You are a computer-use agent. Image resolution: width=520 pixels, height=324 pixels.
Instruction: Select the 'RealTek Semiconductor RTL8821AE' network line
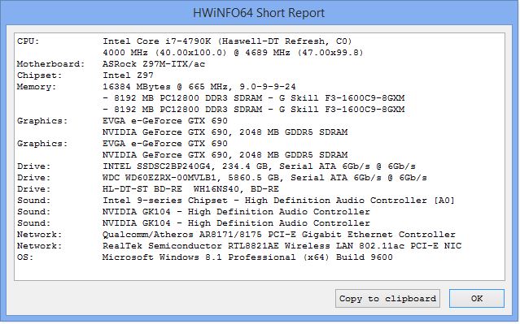(x=282, y=246)
